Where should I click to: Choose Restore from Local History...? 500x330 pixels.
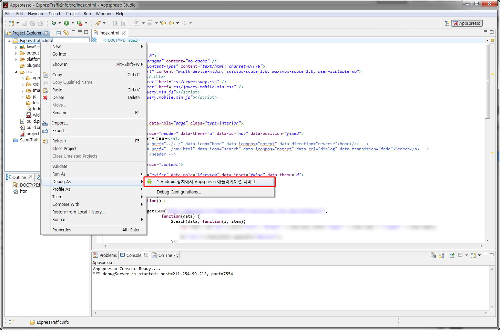click(94, 212)
